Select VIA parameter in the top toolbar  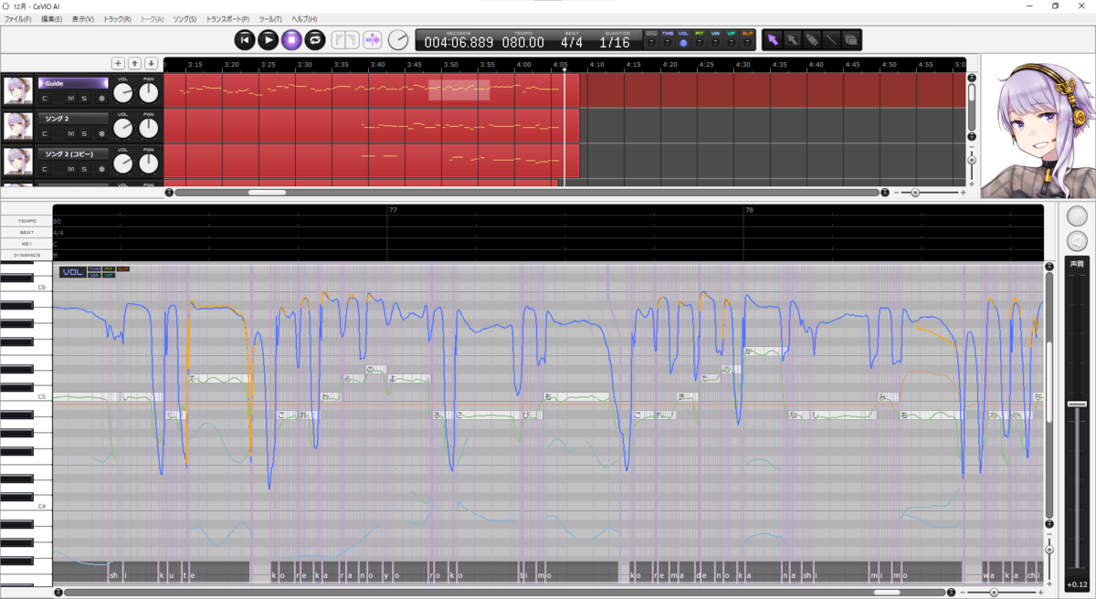tap(715, 39)
